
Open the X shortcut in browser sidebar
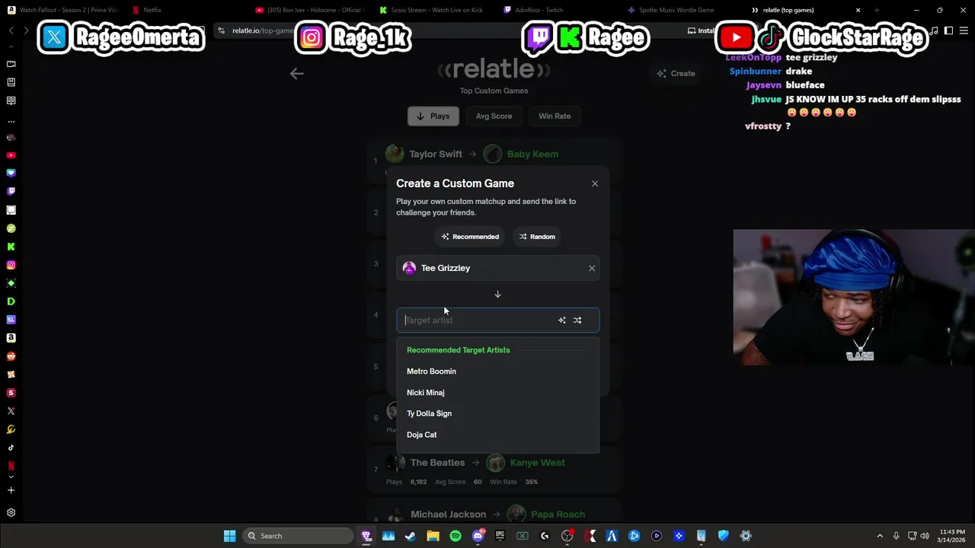[11, 411]
